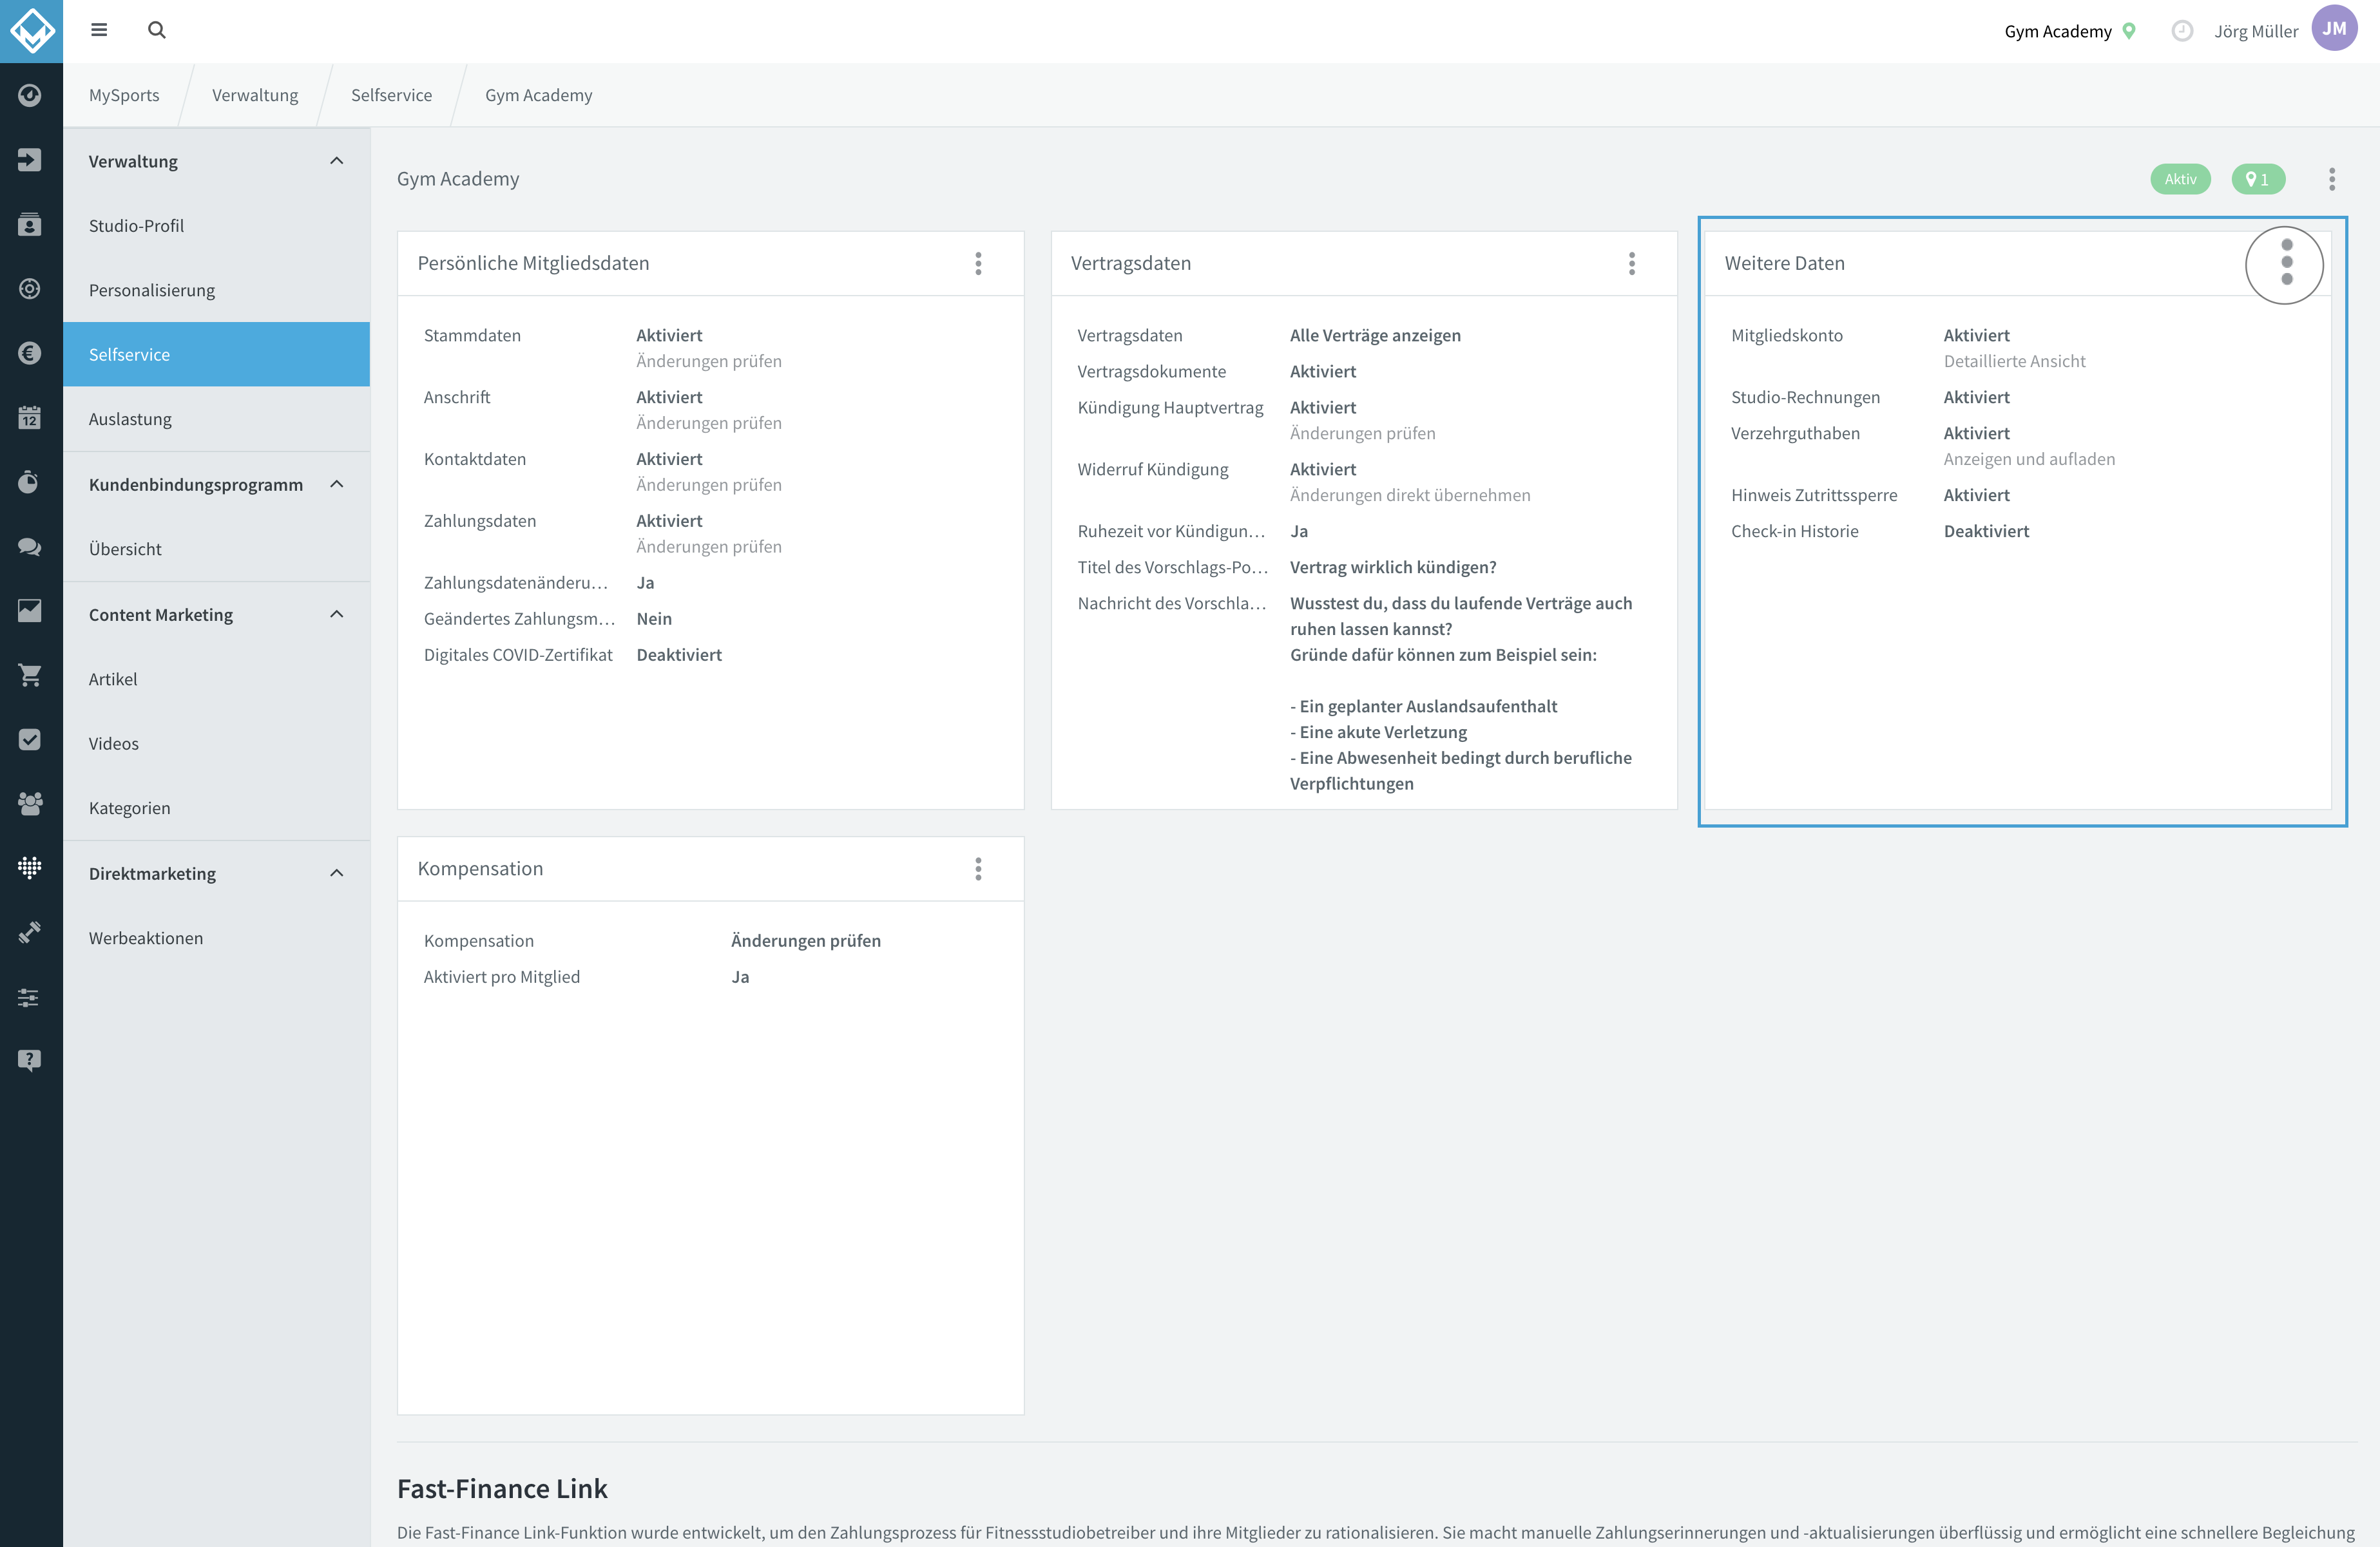The image size is (2380, 1547).
Task: Click Alle Verträge anzeigen value
Action: (x=1375, y=336)
